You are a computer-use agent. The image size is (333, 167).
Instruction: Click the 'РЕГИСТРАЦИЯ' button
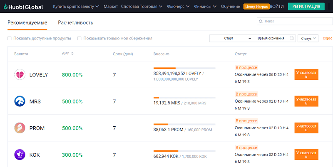pyautogui.click(x=306, y=7)
